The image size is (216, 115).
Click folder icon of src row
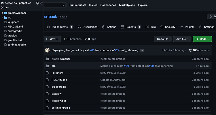(47, 66)
